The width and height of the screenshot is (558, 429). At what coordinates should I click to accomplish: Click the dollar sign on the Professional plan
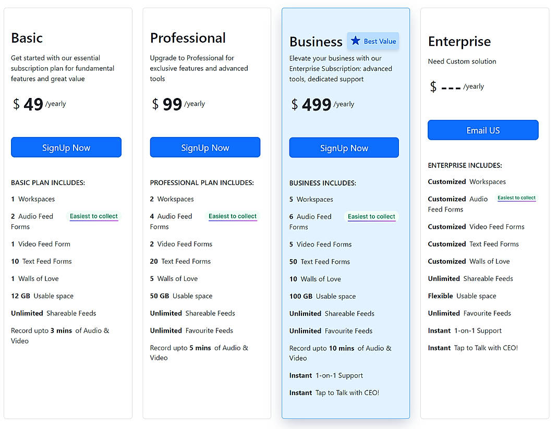click(154, 104)
